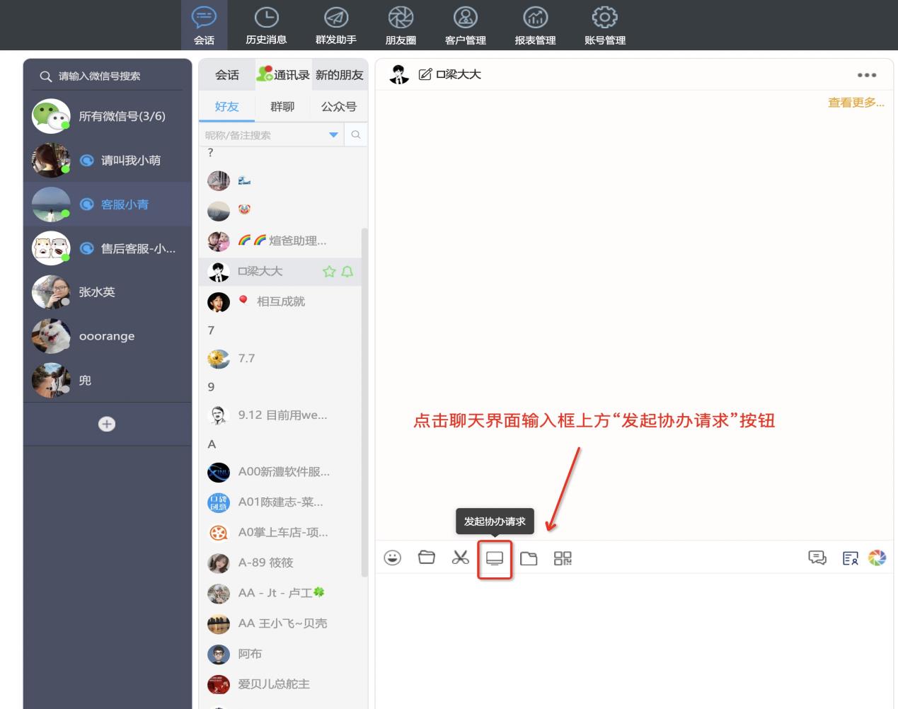The width and height of the screenshot is (898, 709).
Task: Open the 会话 conversation icon in top bar
Action: point(204,25)
